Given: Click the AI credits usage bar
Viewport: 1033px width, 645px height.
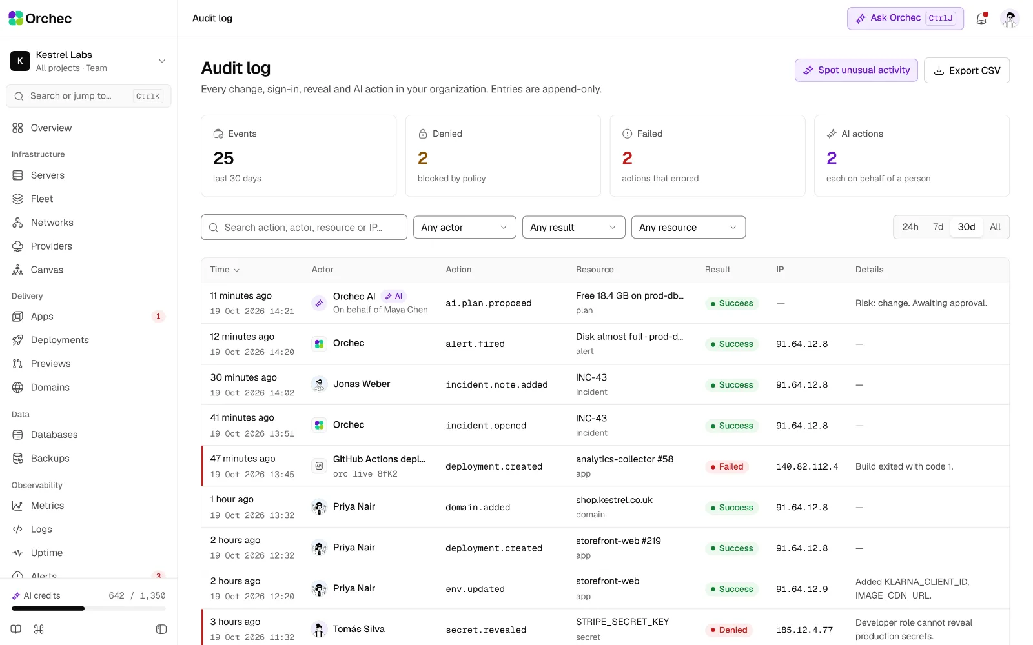Looking at the screenshot, I should [88, 608].
